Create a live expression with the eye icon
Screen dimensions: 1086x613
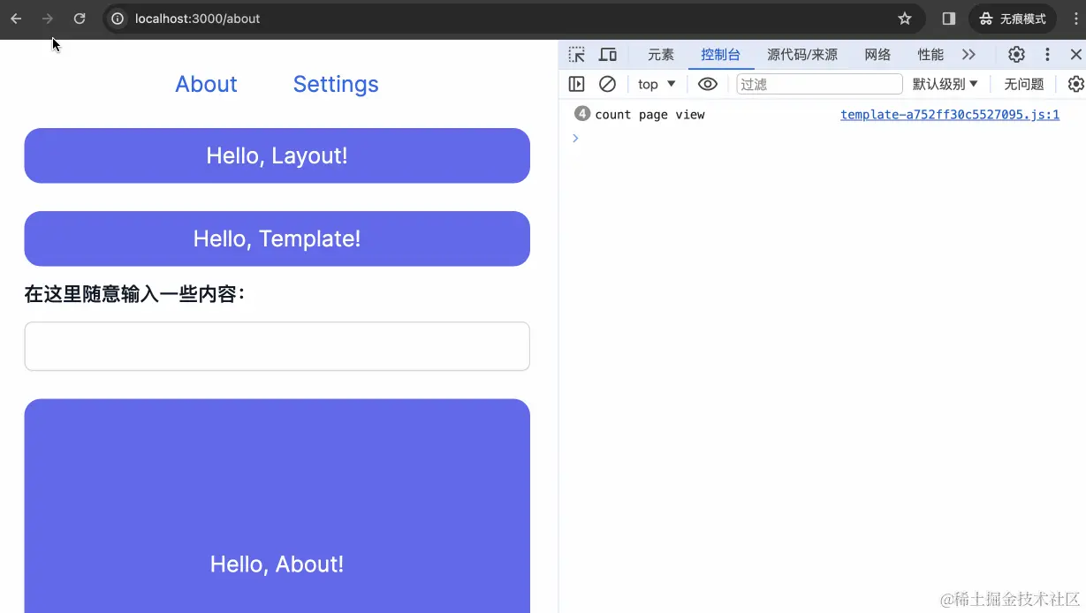(x=708, y=84)
